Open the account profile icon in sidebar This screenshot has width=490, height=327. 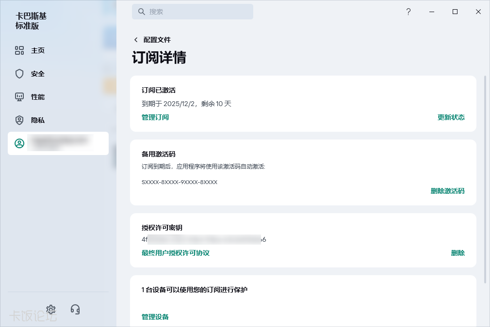pos(19,143)
